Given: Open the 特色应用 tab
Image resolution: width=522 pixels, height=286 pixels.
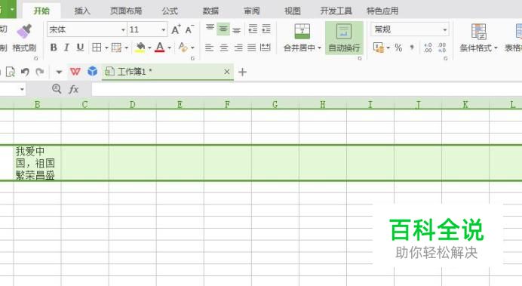Looking at the screenshot, I should pos(382,11).
